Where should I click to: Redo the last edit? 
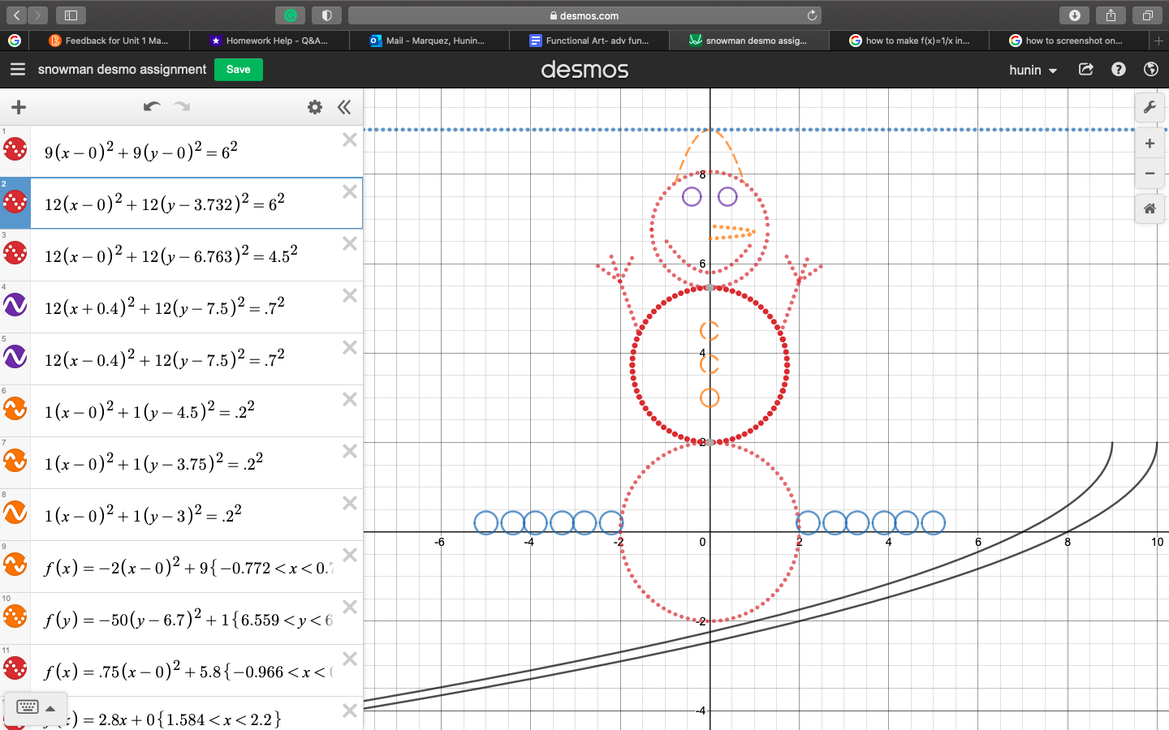pos(182,107)
